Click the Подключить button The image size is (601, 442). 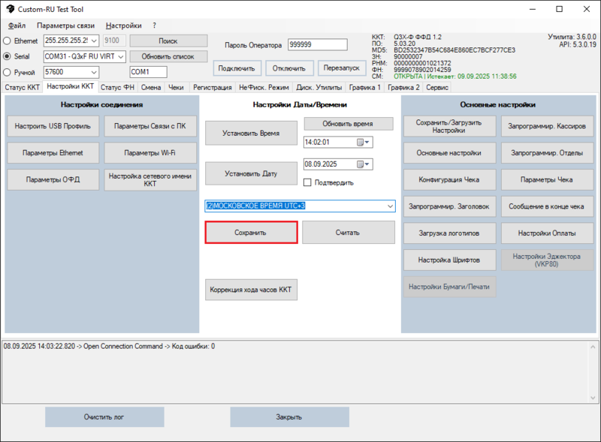point(236,68)
